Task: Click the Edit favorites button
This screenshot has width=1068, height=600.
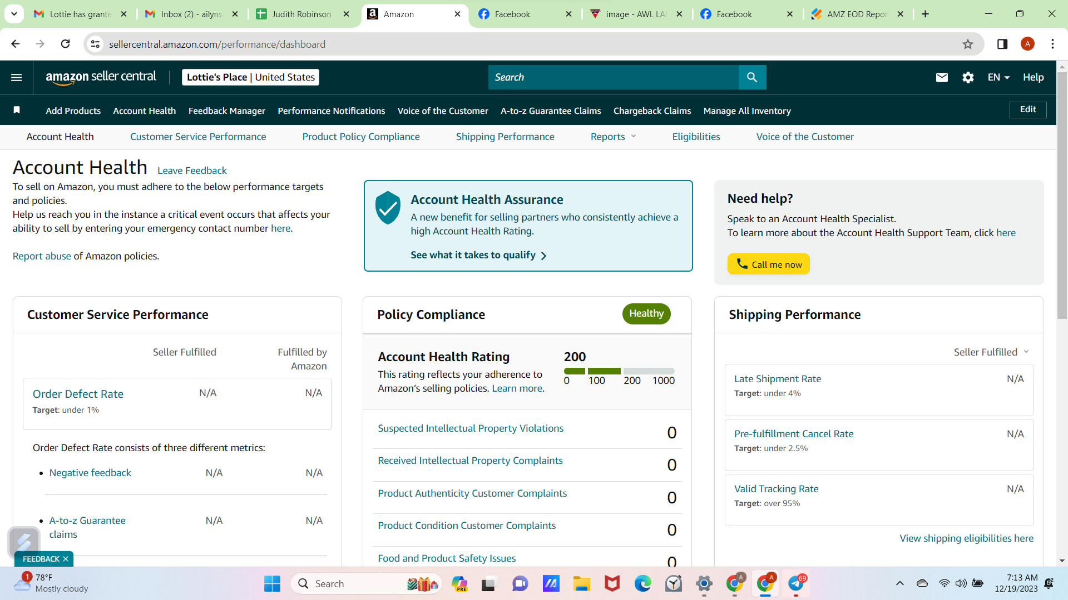Action: pyautogui.click(x=1028, y=109)
